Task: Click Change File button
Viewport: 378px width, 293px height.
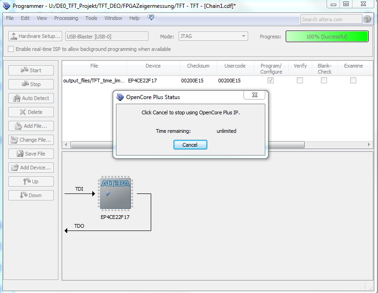Action: (31, 140)
